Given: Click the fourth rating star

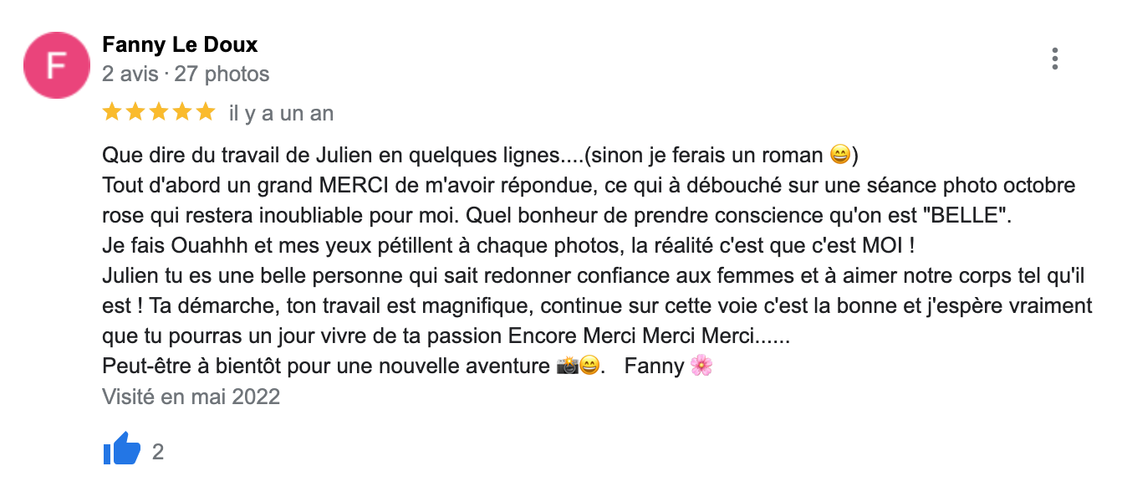Looking at the screenshot, I should [x=183, y=111].
